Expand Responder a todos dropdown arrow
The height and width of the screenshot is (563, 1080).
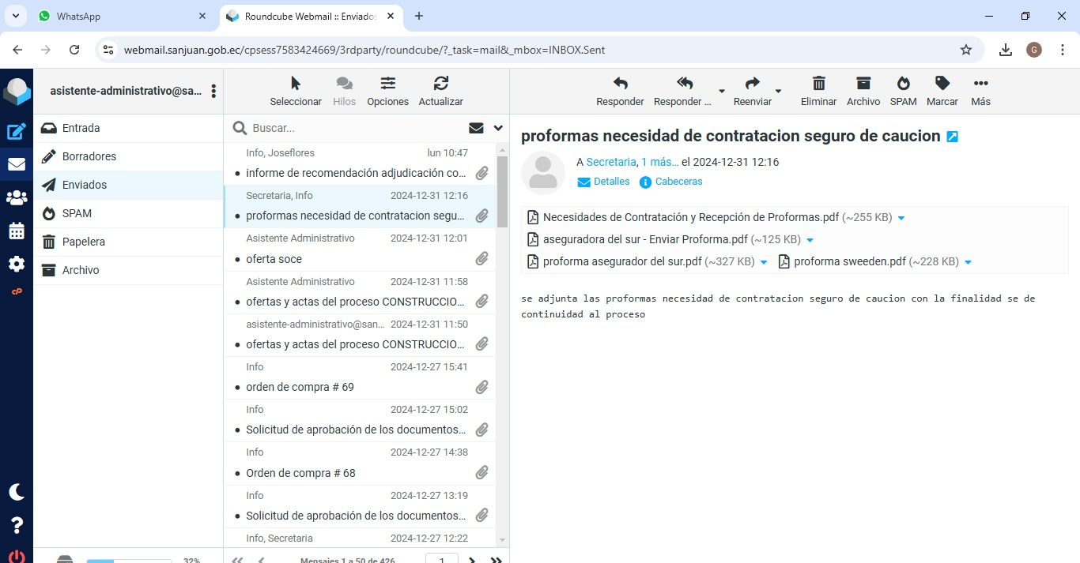721,92
